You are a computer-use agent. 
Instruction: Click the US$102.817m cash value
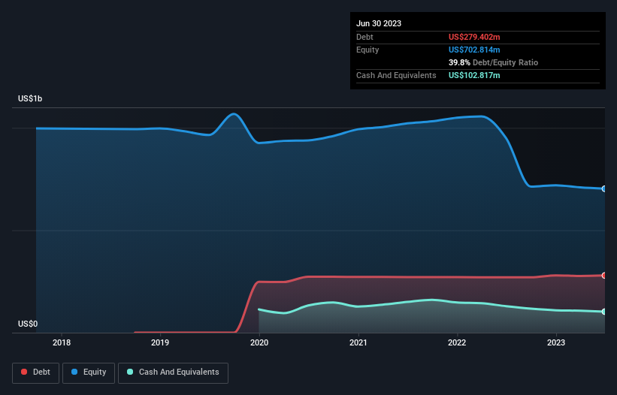tap(474, 75)
